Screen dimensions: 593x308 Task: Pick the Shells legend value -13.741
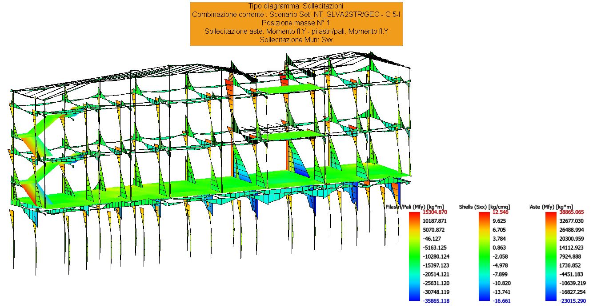click(502, 291)
